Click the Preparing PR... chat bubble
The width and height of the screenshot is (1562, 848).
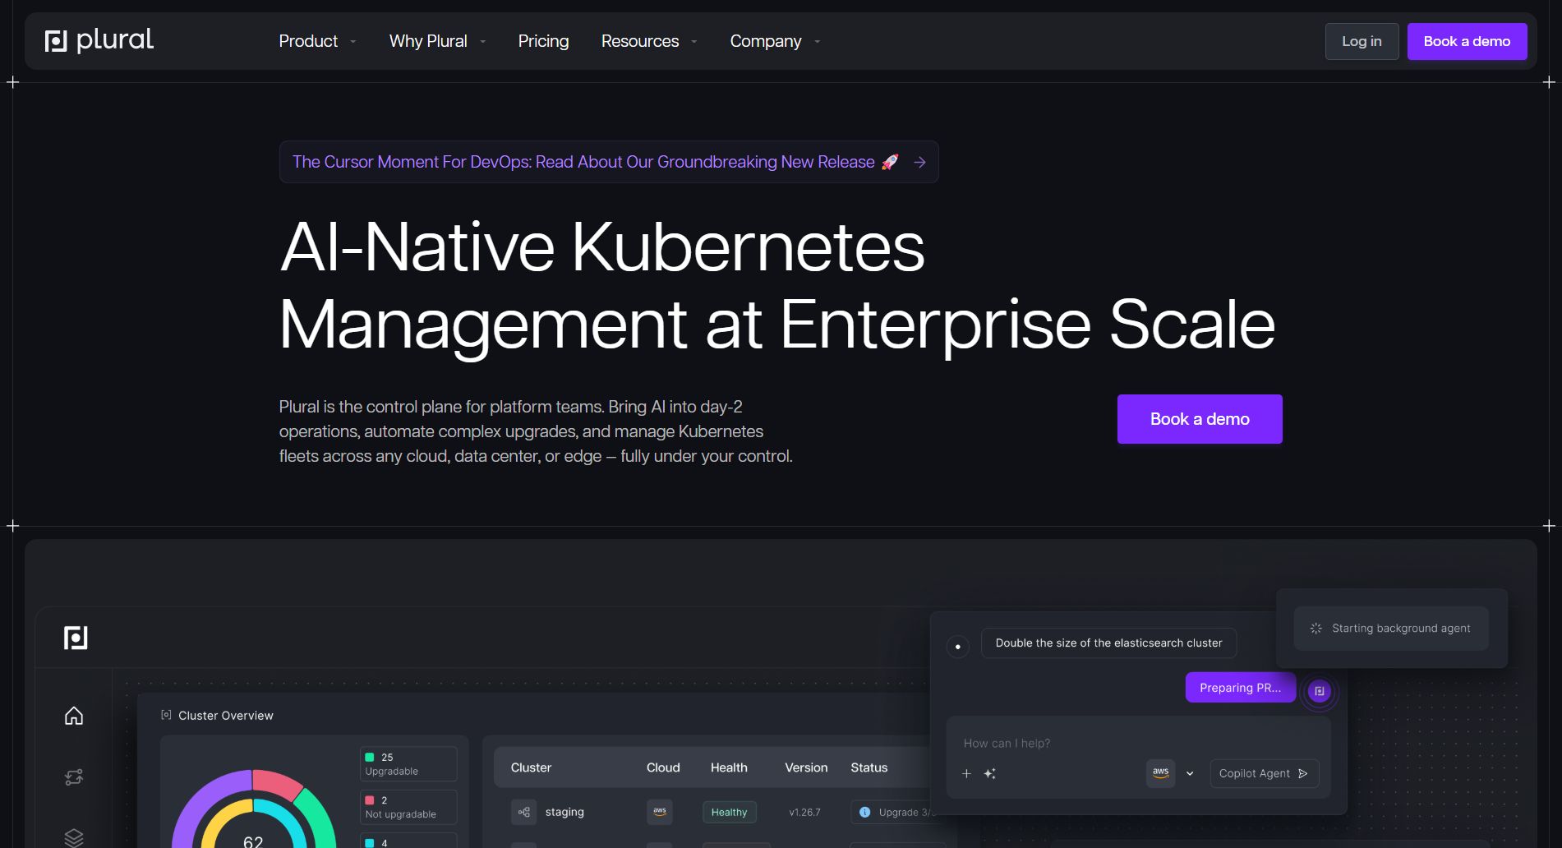1240,688
